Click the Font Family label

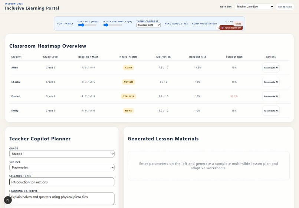(65, 24)
